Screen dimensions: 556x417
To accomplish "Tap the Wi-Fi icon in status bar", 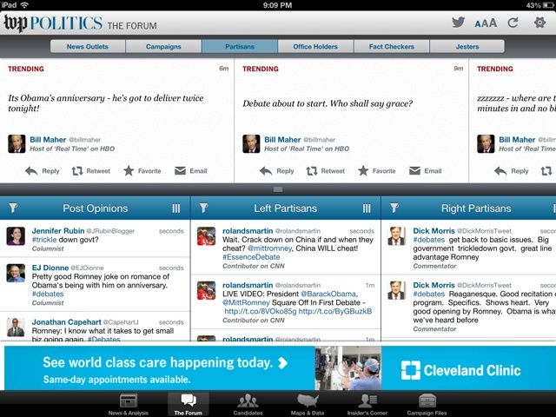I will (24, 5).
